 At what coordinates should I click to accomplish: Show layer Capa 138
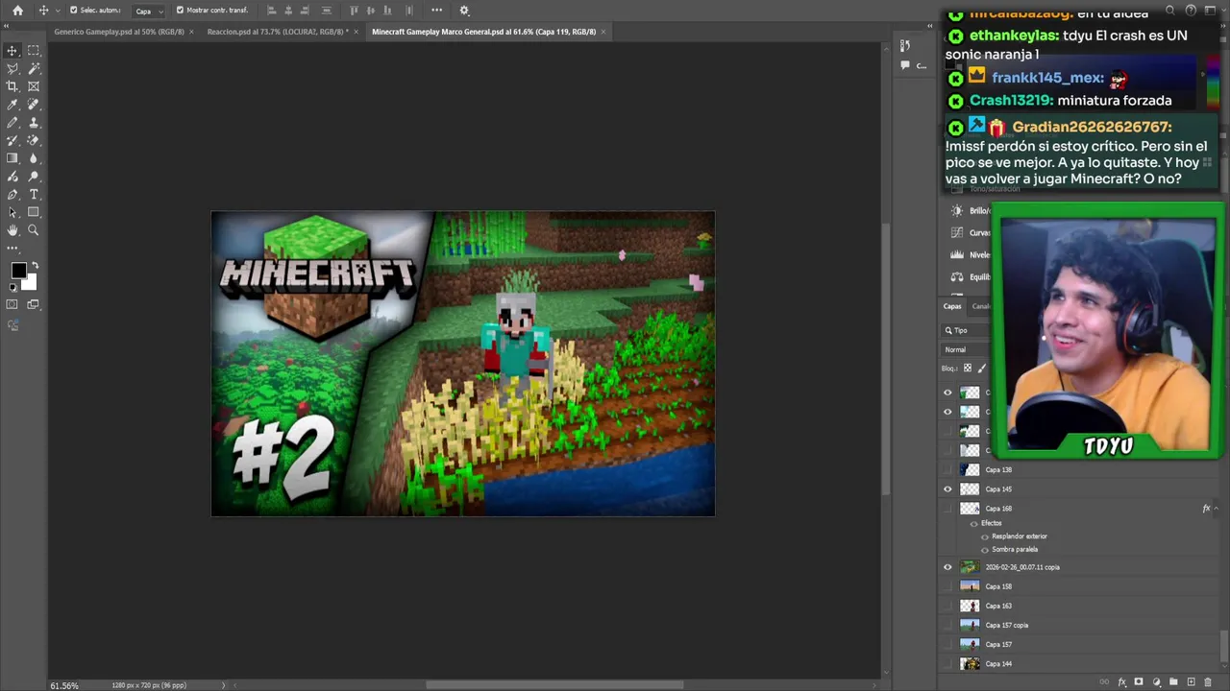point(947,470)
